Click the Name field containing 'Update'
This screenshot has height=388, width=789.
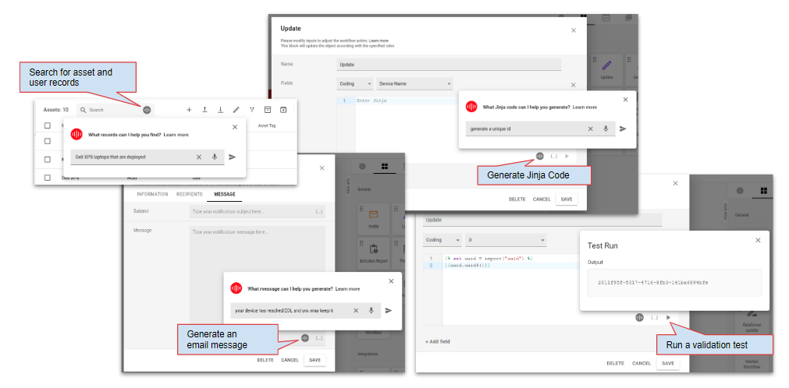pyautogui.click(x=449, y=65)
